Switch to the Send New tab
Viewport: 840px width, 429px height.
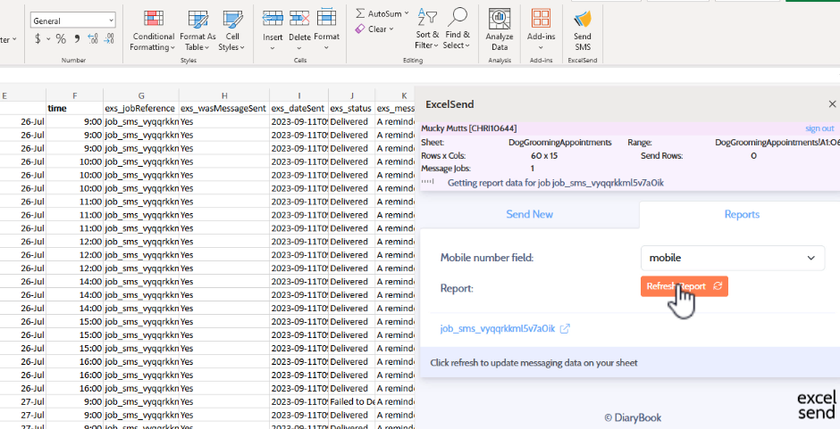click(529, 214)
